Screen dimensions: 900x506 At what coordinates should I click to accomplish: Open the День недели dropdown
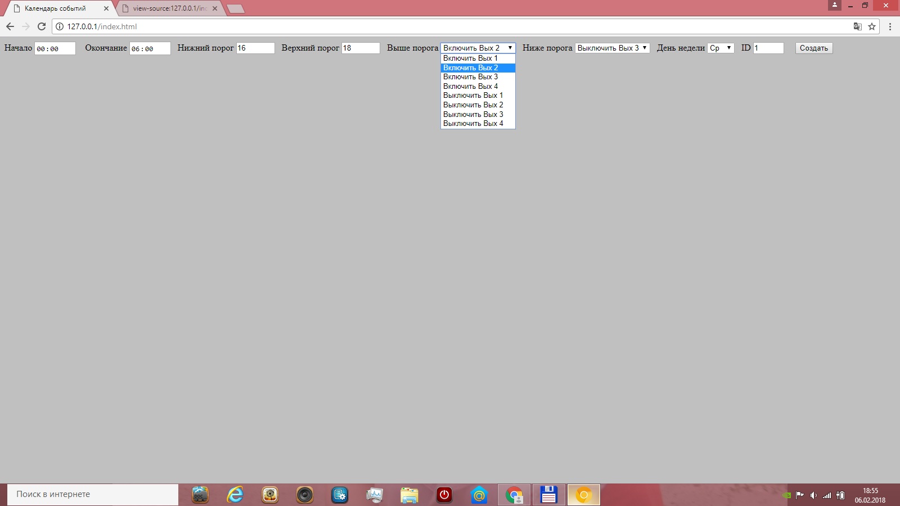(721, 48)
